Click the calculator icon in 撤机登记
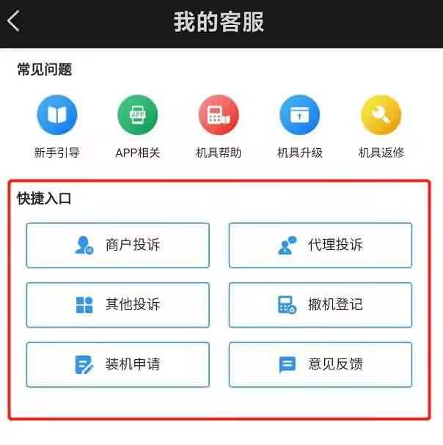 coord(287,305)
